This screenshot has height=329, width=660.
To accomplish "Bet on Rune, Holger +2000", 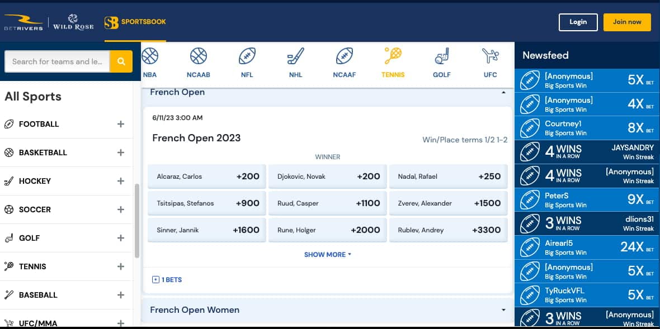I will tap(327, 230).
